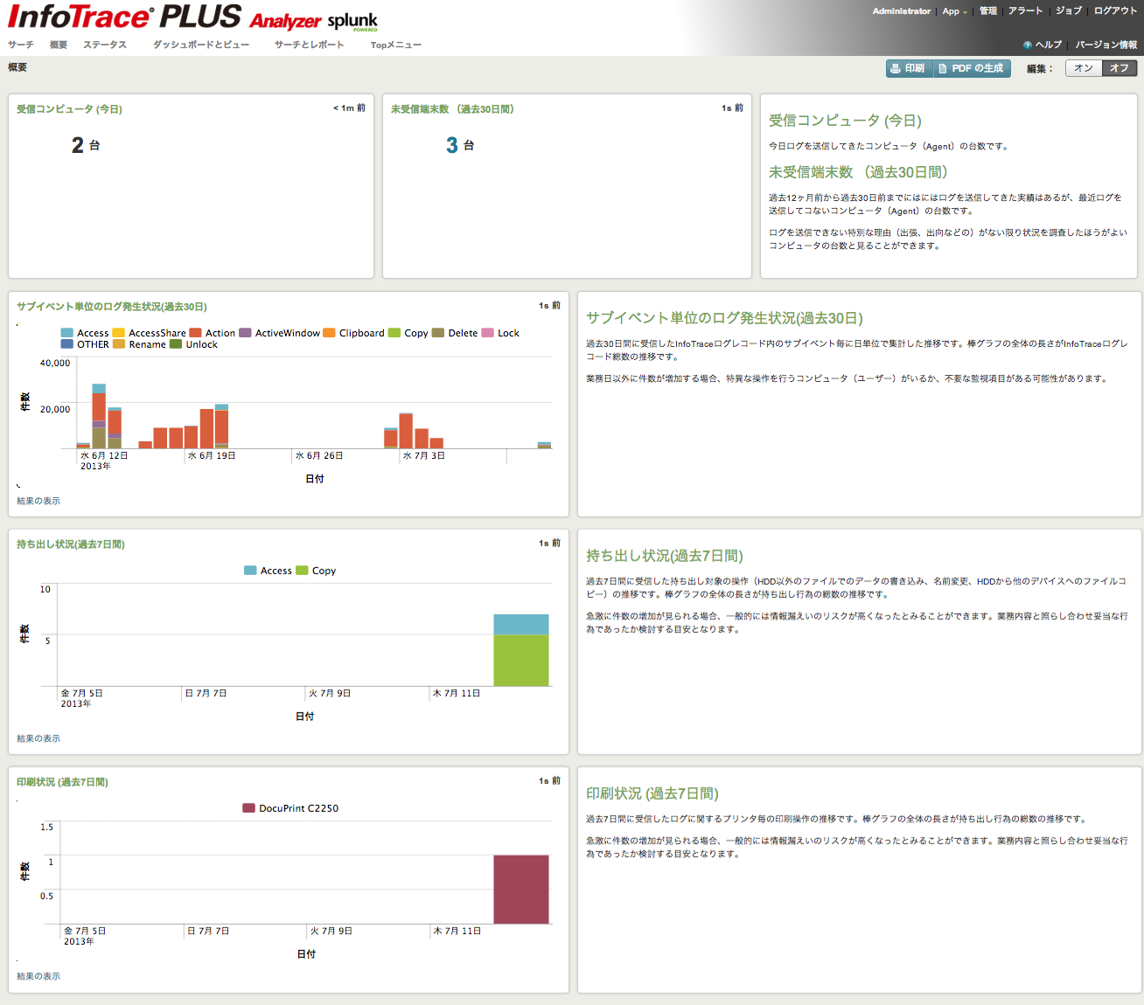Viewport: 1144px width, 1005px height.
Task: Click the 未受信端末数 (過去30日間) panel title
Action: tap(452, 109)
